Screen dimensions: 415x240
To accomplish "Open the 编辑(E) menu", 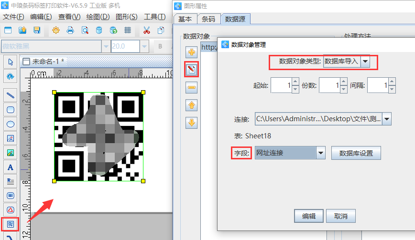I will (x=41, y=17).
